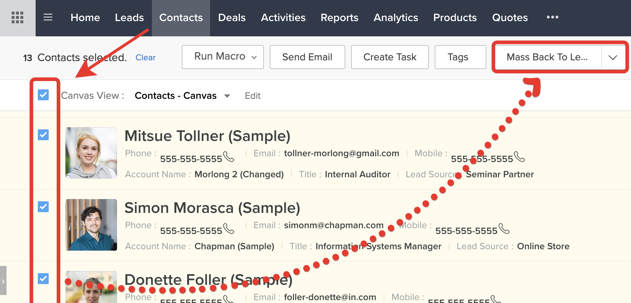This screenshot has height=303, width=631.
Task: Open the Run Macro dropdown
Action: click(x=223, y=57)
